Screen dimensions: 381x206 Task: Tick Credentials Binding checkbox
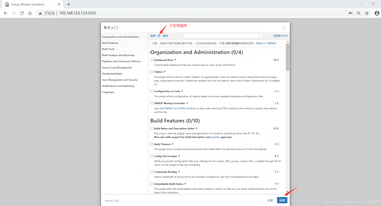point(152,171)
